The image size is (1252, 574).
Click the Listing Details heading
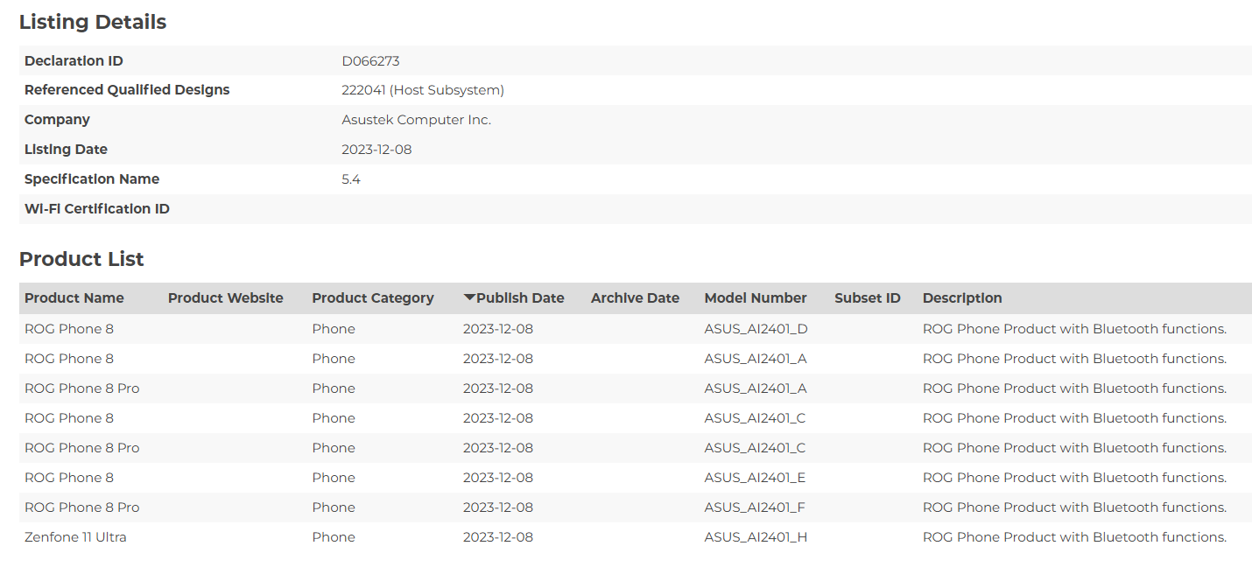pyautogui.click(x=93, y=23)
